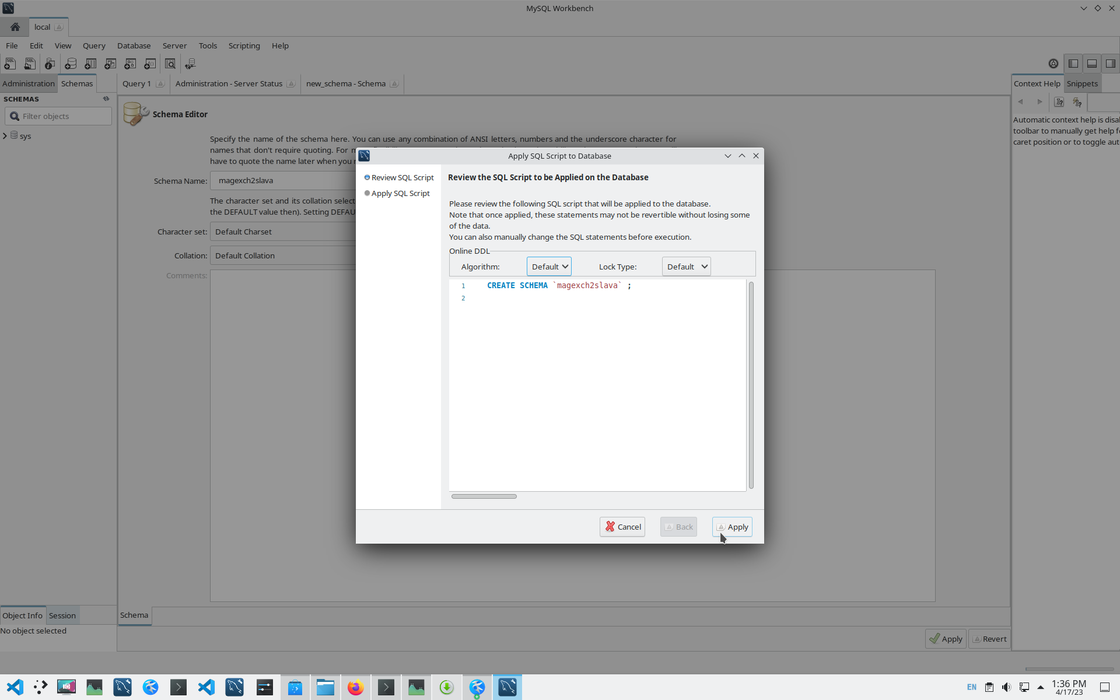The image size is (1120, 700).
Task: Open the Algorithm dropdown
Action: click(x=549, y=267)
